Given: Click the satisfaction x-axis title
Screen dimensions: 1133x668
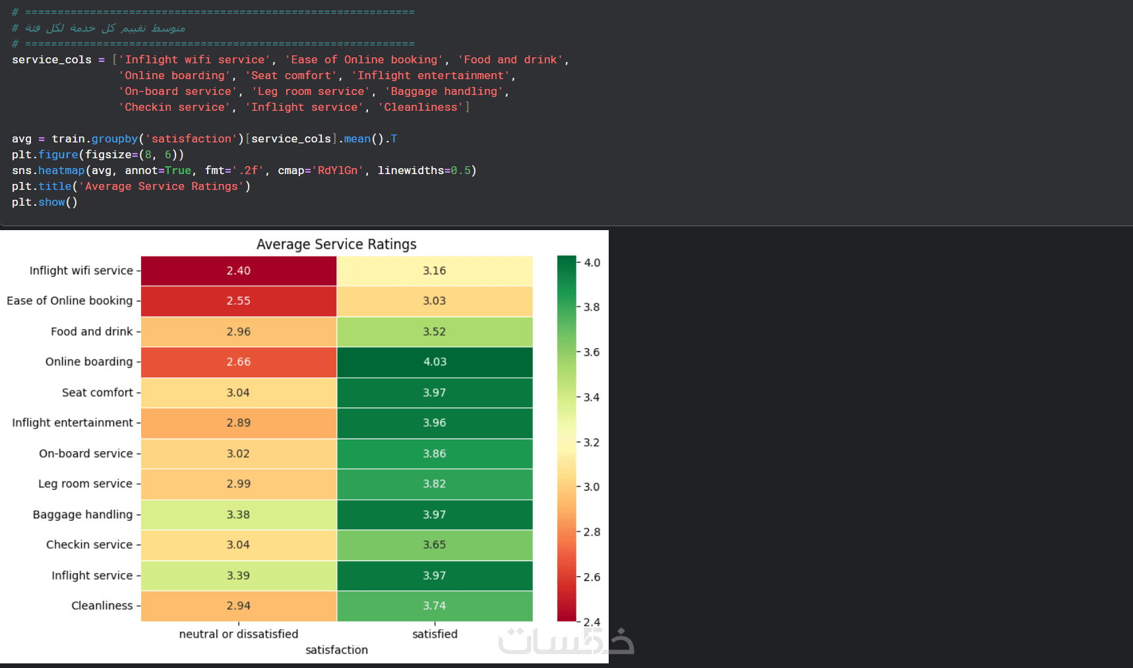Looking at the screenshot, I should pos(336,650).
